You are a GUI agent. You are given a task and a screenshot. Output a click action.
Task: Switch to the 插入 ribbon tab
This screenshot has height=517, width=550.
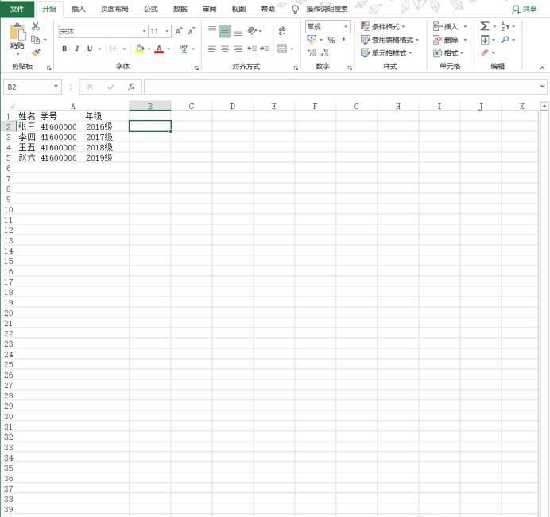point(78,9)
